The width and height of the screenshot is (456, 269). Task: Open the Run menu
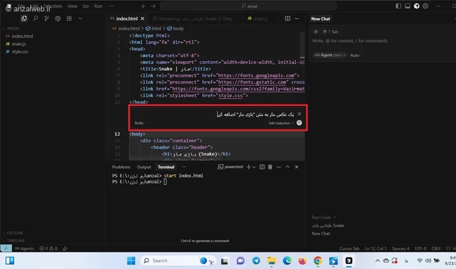(98, 6)
